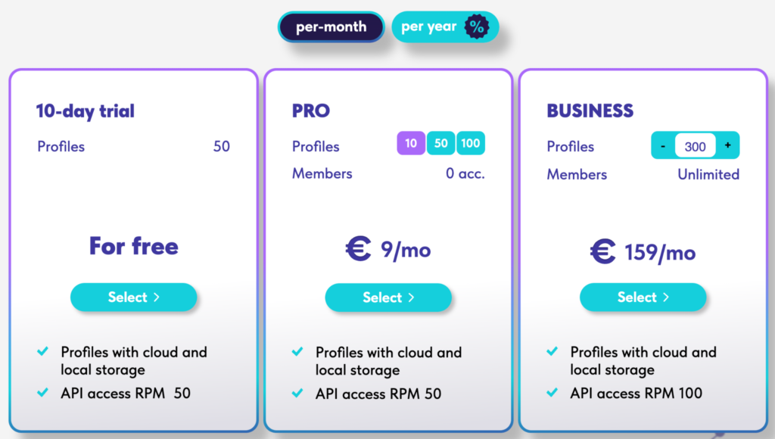Click checkmark beside trial API access RPM 50
Screen dimensions: 775x439
click(43, 393)
